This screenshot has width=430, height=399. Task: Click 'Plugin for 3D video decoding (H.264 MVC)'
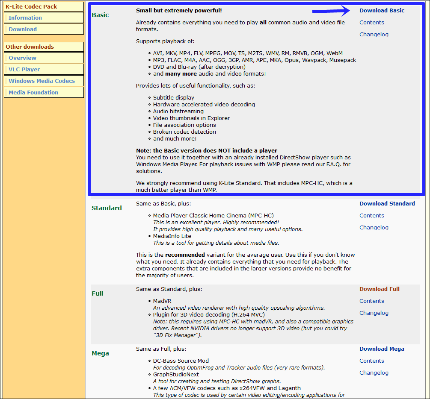point(209,315)
